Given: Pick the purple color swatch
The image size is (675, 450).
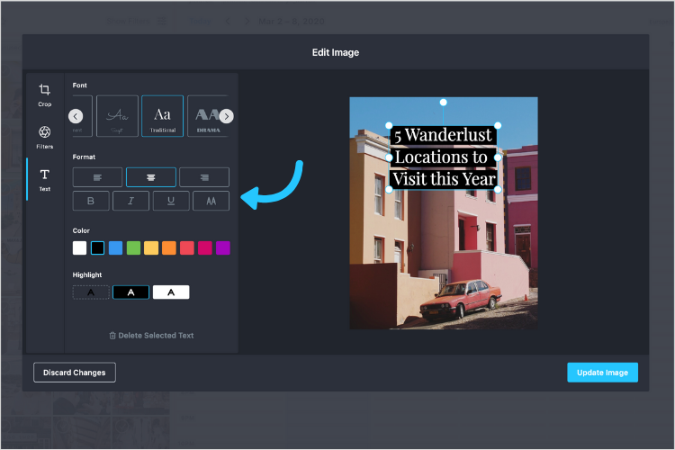Looking at the screenshot, I should click(223, 247).
